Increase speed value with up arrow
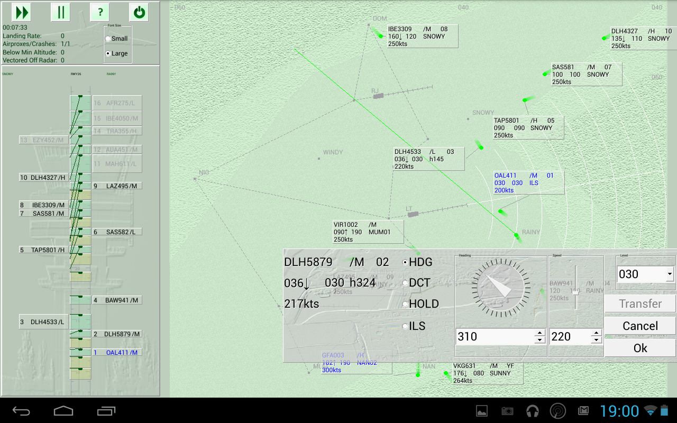 coord(597,333)
